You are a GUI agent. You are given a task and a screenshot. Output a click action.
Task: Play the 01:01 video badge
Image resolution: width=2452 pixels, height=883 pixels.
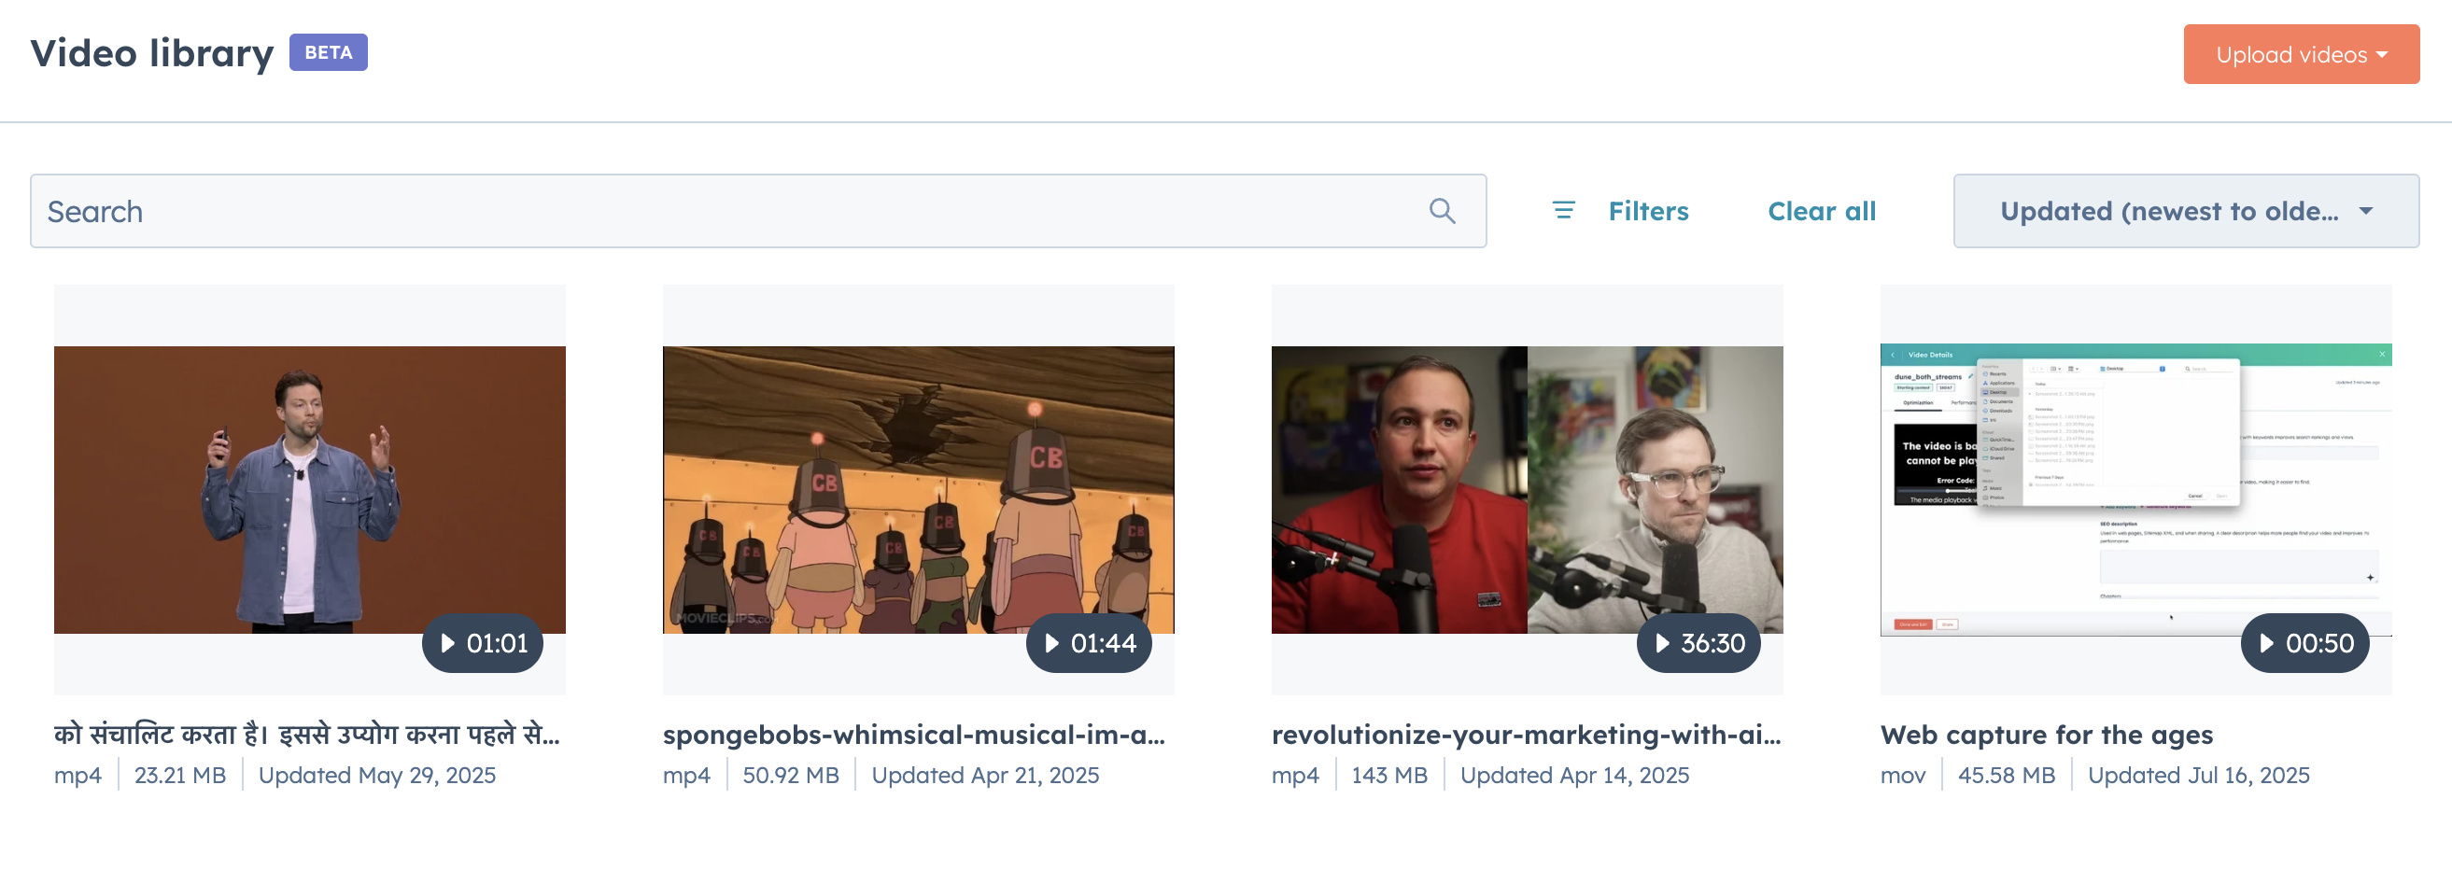point(483,643)
